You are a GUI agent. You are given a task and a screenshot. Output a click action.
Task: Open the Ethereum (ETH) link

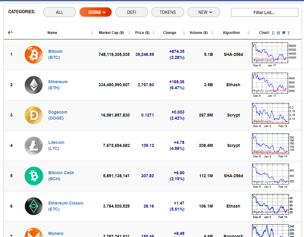[x=58, y=85]
